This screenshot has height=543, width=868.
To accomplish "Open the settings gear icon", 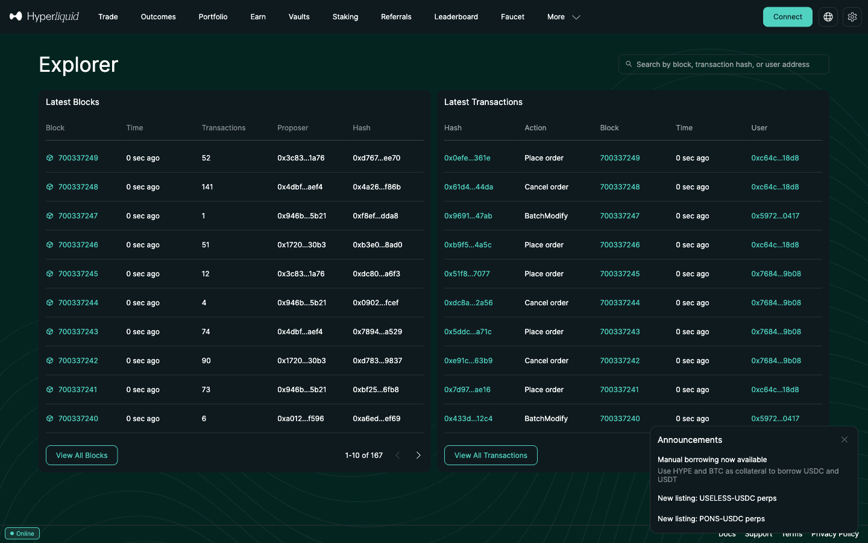I will click(852, 17).
